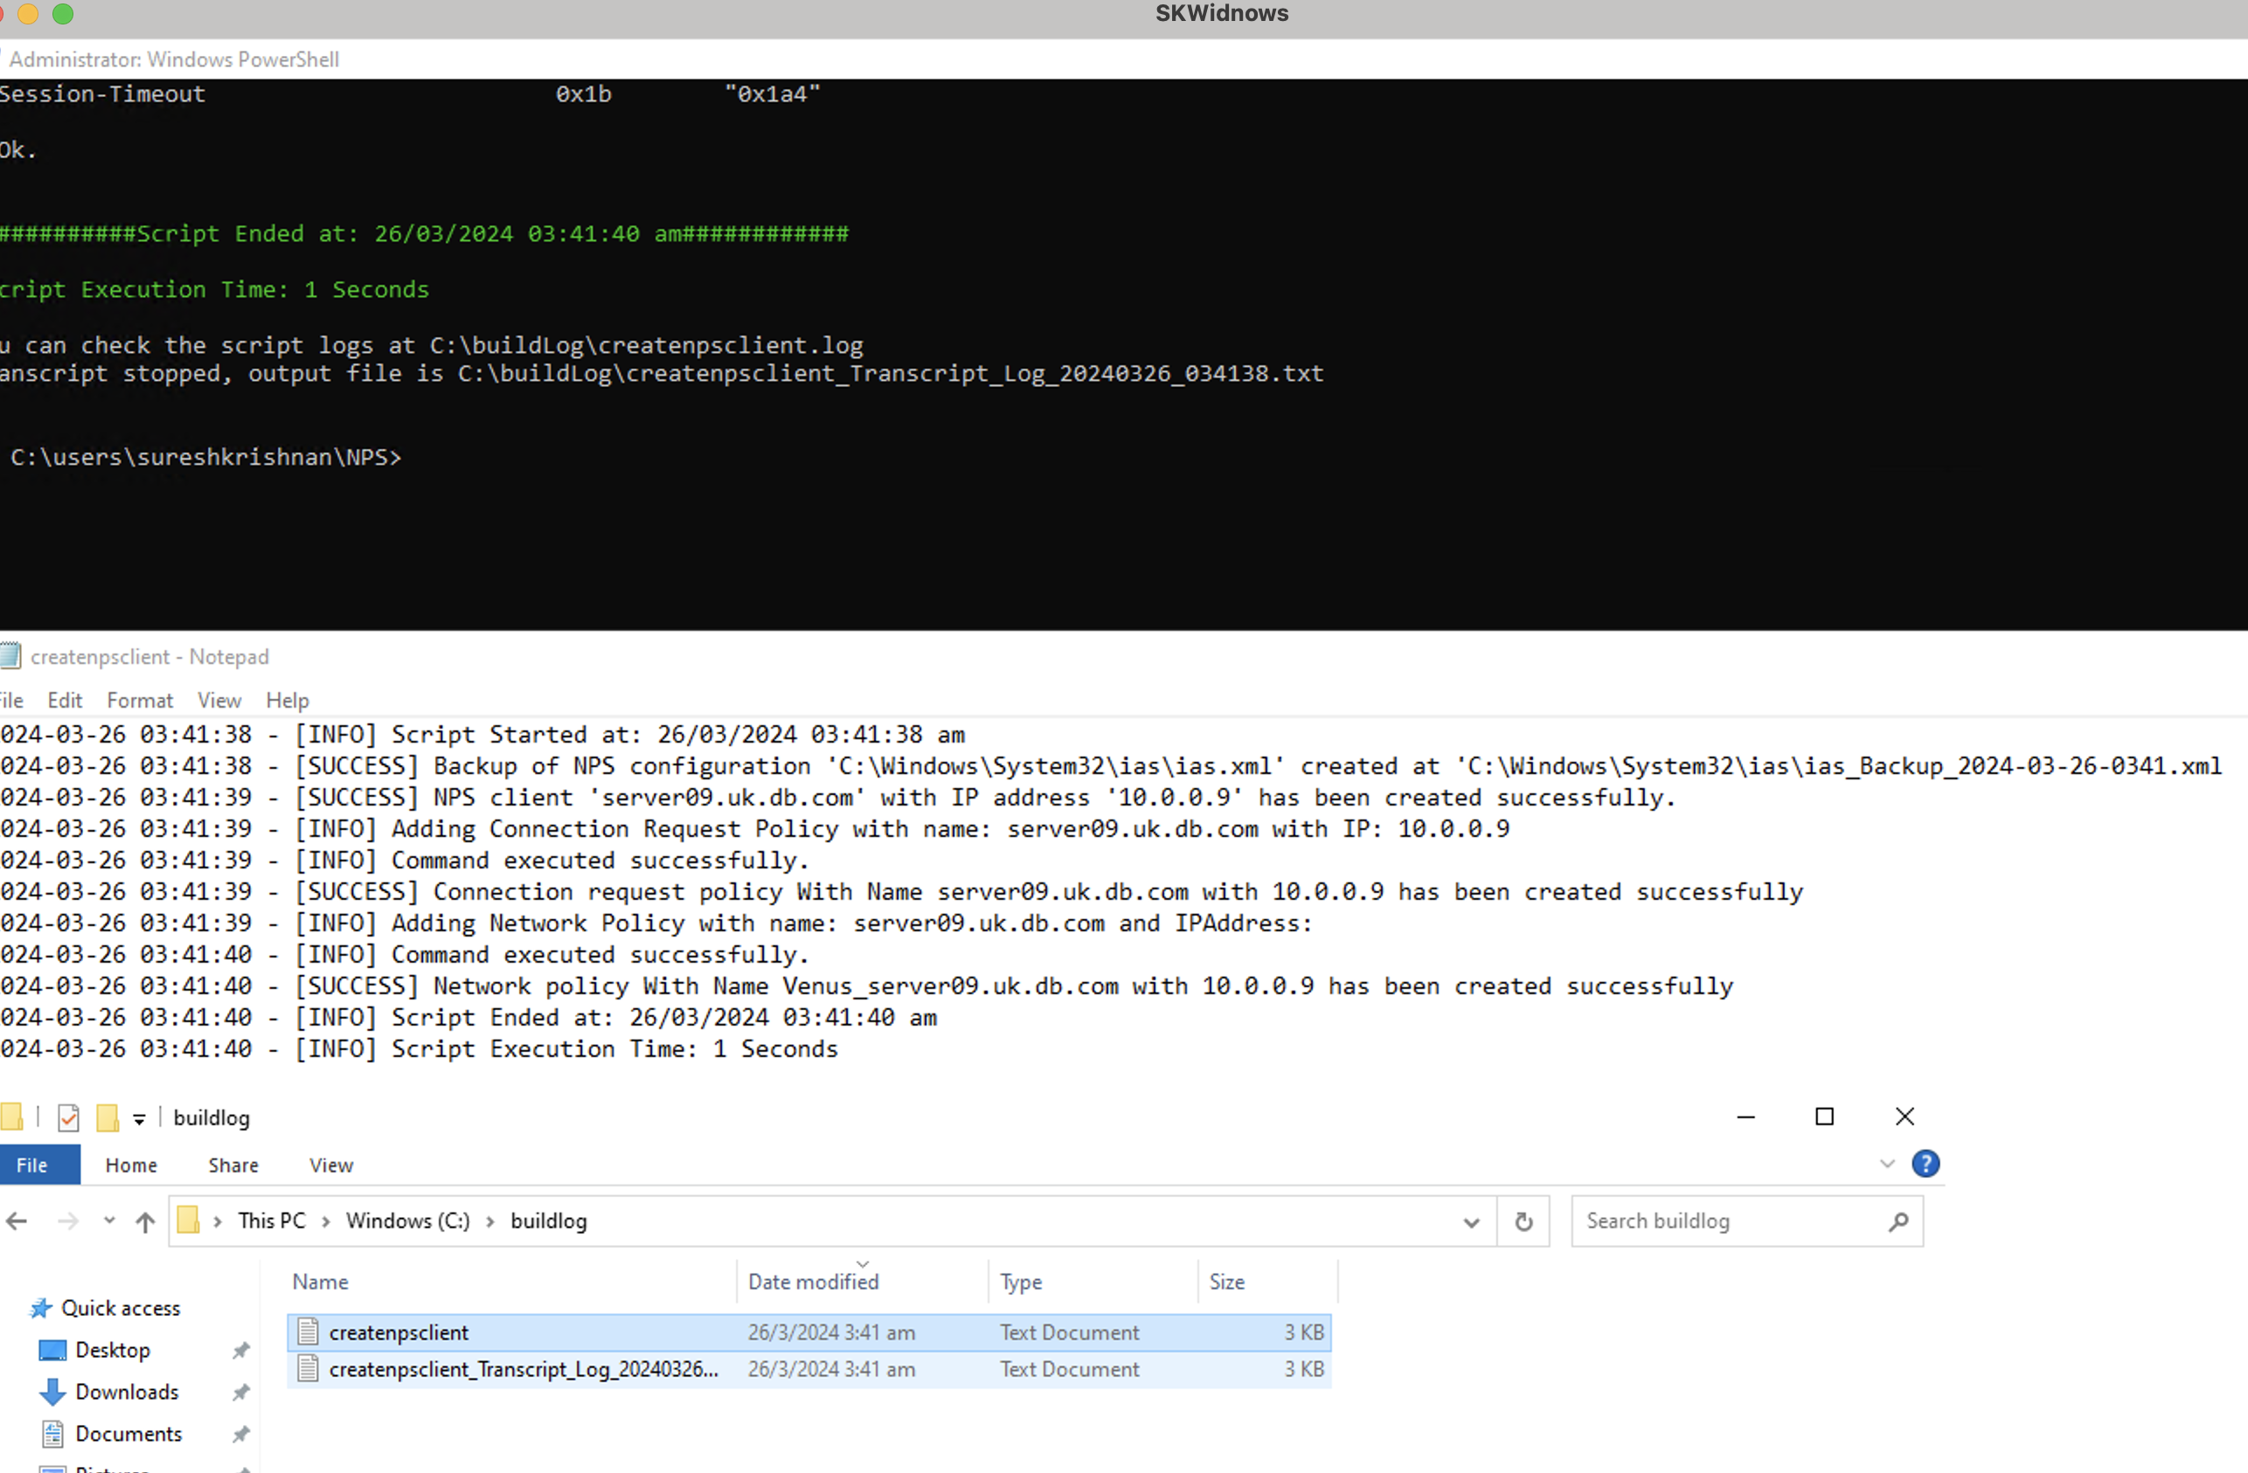Click the File menu in Notepad
2248x1473 pixels.
10,701
